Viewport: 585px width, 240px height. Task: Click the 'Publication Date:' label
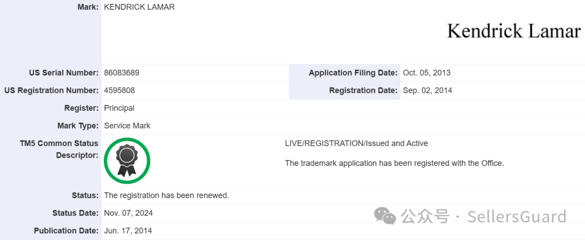click(x=67, y=231)
